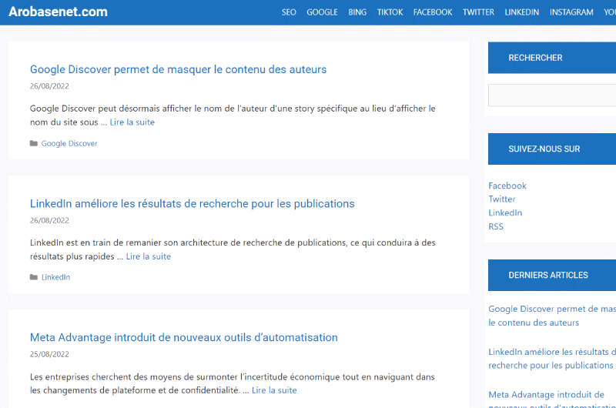
Task: Go to the GOOGLE menu section
Action: [322, 12]
